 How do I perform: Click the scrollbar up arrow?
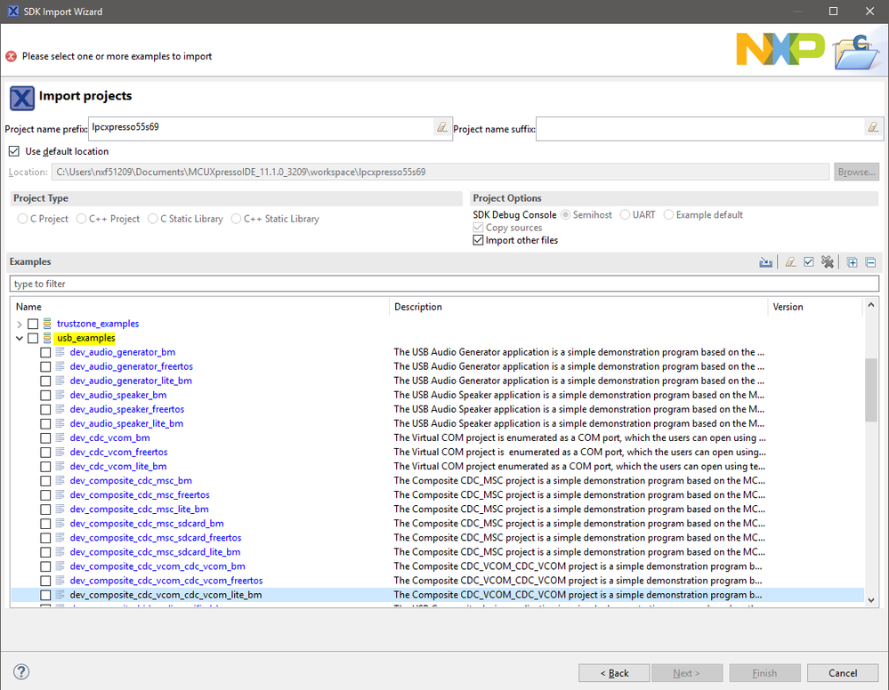(x=871, y=305)
